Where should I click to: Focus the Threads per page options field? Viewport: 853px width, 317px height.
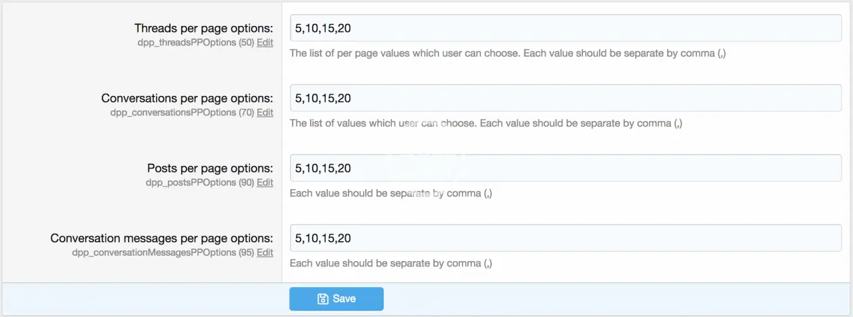pos(565,28)
